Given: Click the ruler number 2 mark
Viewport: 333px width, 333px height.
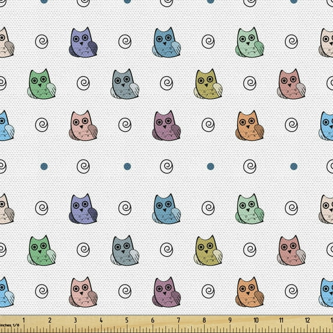Looking at the screenshot, I should tap(50, 320).
